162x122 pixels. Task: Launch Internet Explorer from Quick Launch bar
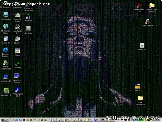[x=17, y=120]
